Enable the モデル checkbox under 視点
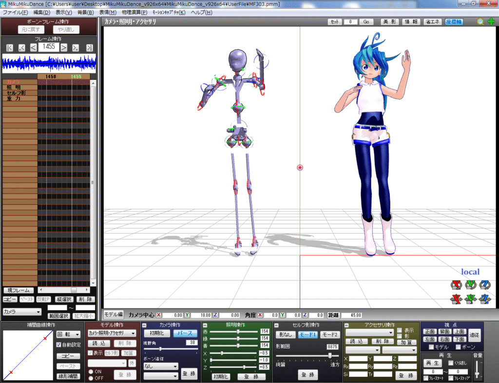The width and height of the screenshot is (499, 383). [432, 347]
